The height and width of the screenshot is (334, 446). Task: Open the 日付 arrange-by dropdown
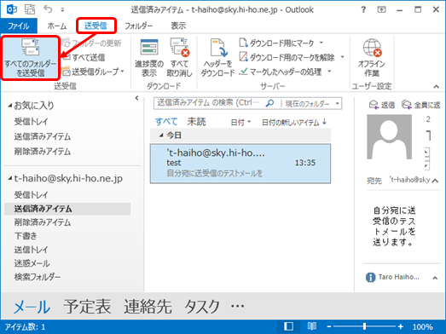pyautogui.click(x=240, y=122)
